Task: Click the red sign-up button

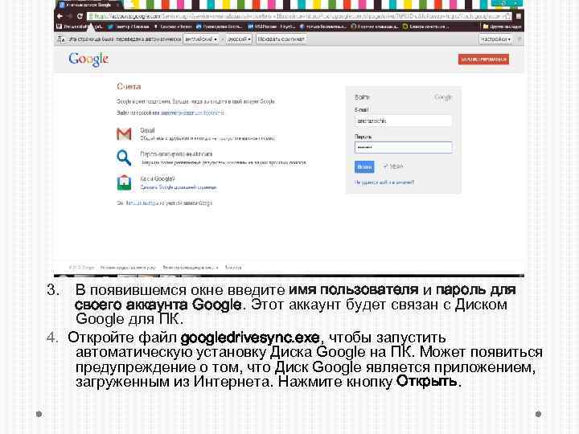Action: tap(483, 59)
